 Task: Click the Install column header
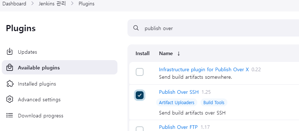[143, 54]
